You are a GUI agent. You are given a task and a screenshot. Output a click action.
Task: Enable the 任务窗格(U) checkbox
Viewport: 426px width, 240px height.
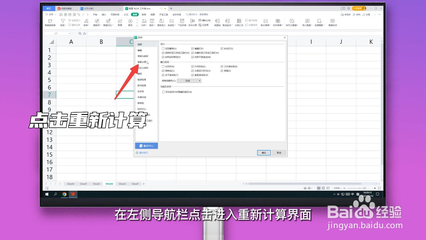coord(163,49)
